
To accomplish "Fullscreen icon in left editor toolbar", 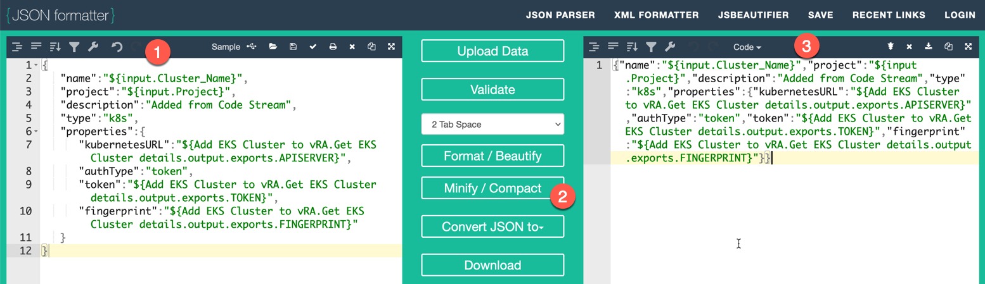I will click(x=392, y=47).
